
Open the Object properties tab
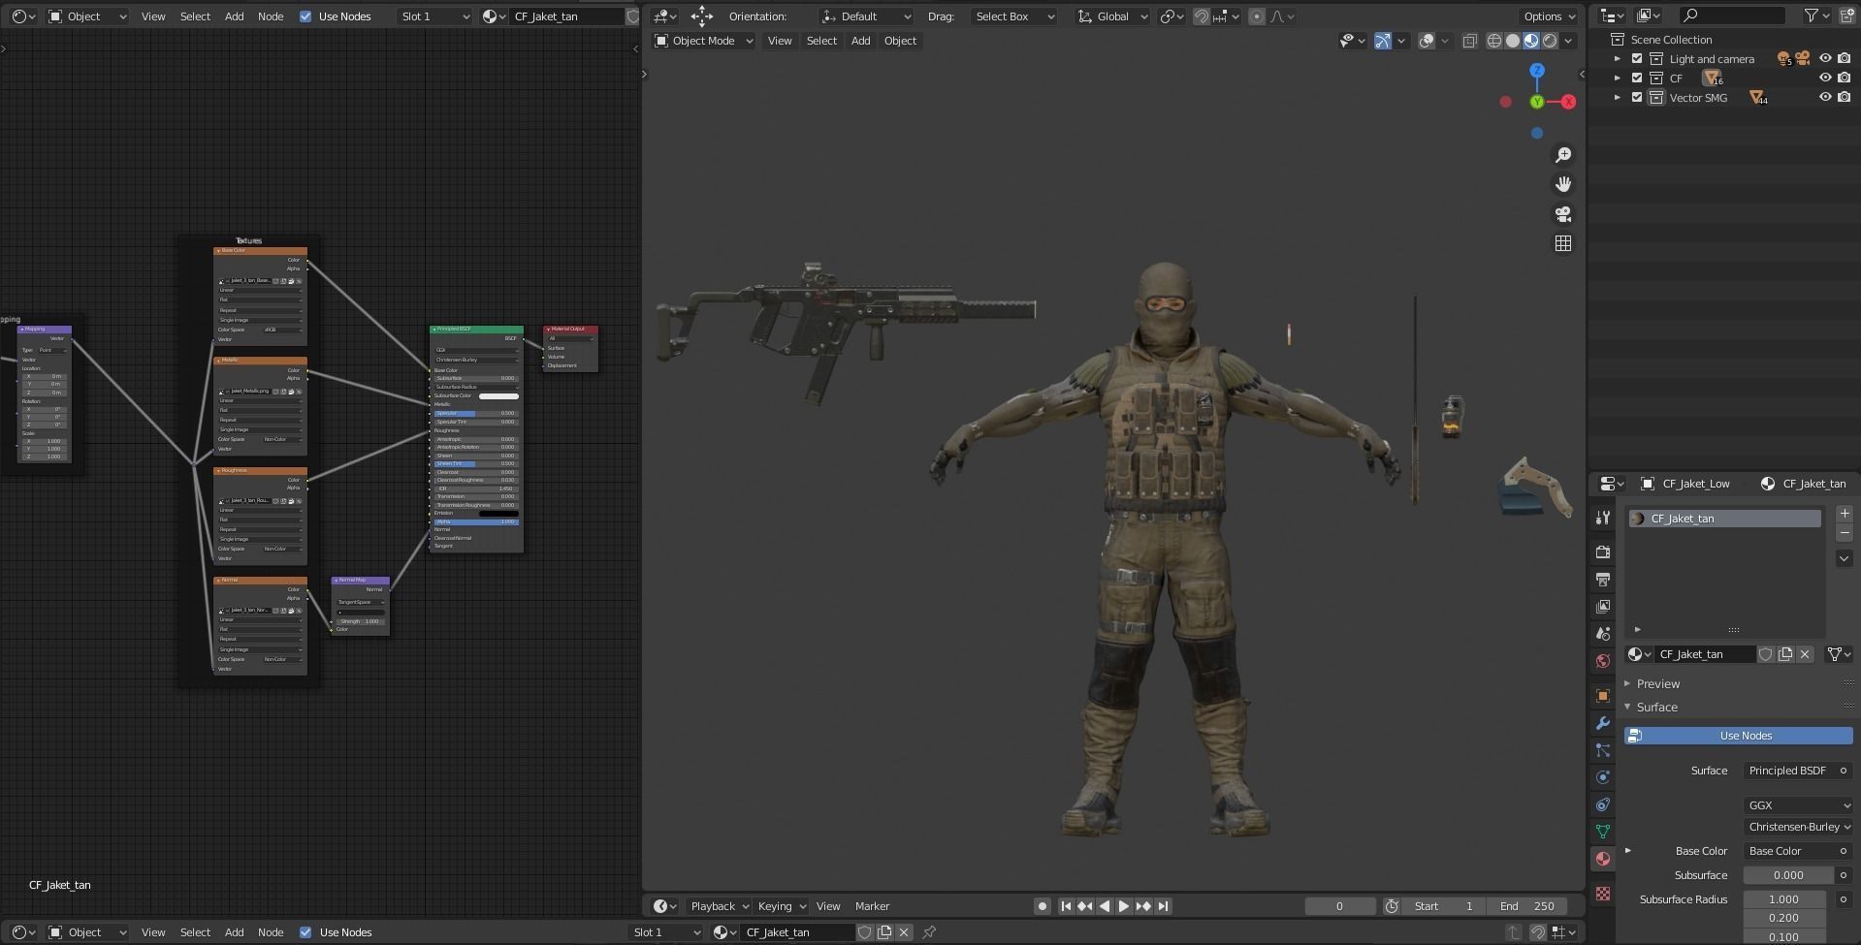(x=1603, y=696)
